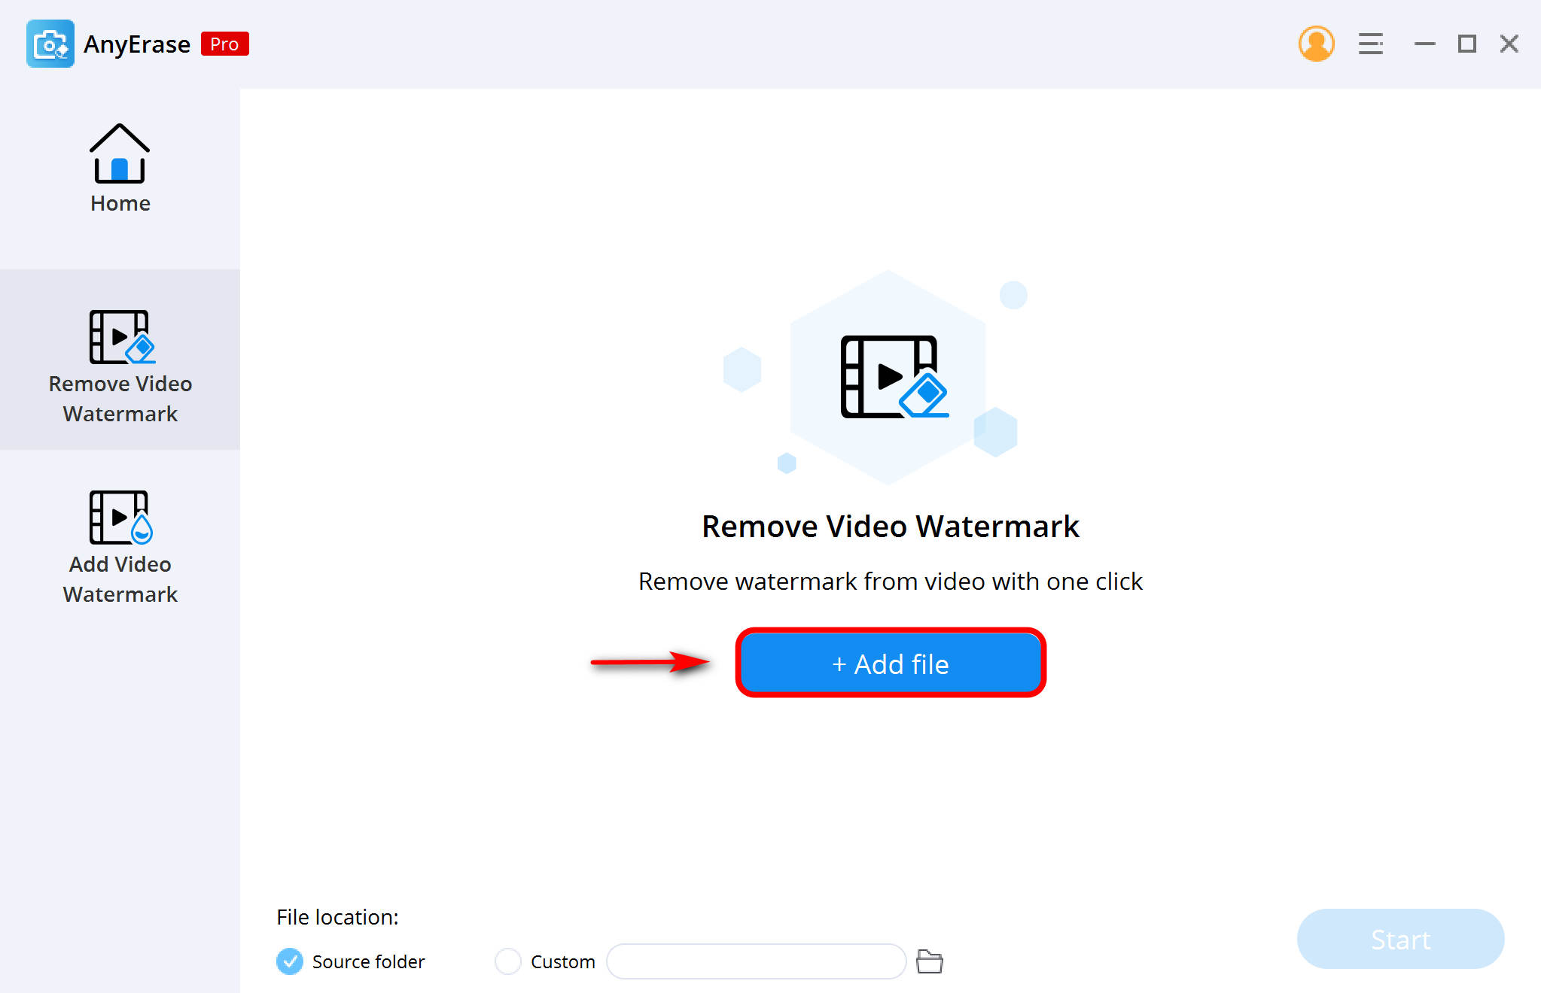This screenshot has width=1541, height=993.
Task: Click the Add file button
Action: click(x=888, y=663)
